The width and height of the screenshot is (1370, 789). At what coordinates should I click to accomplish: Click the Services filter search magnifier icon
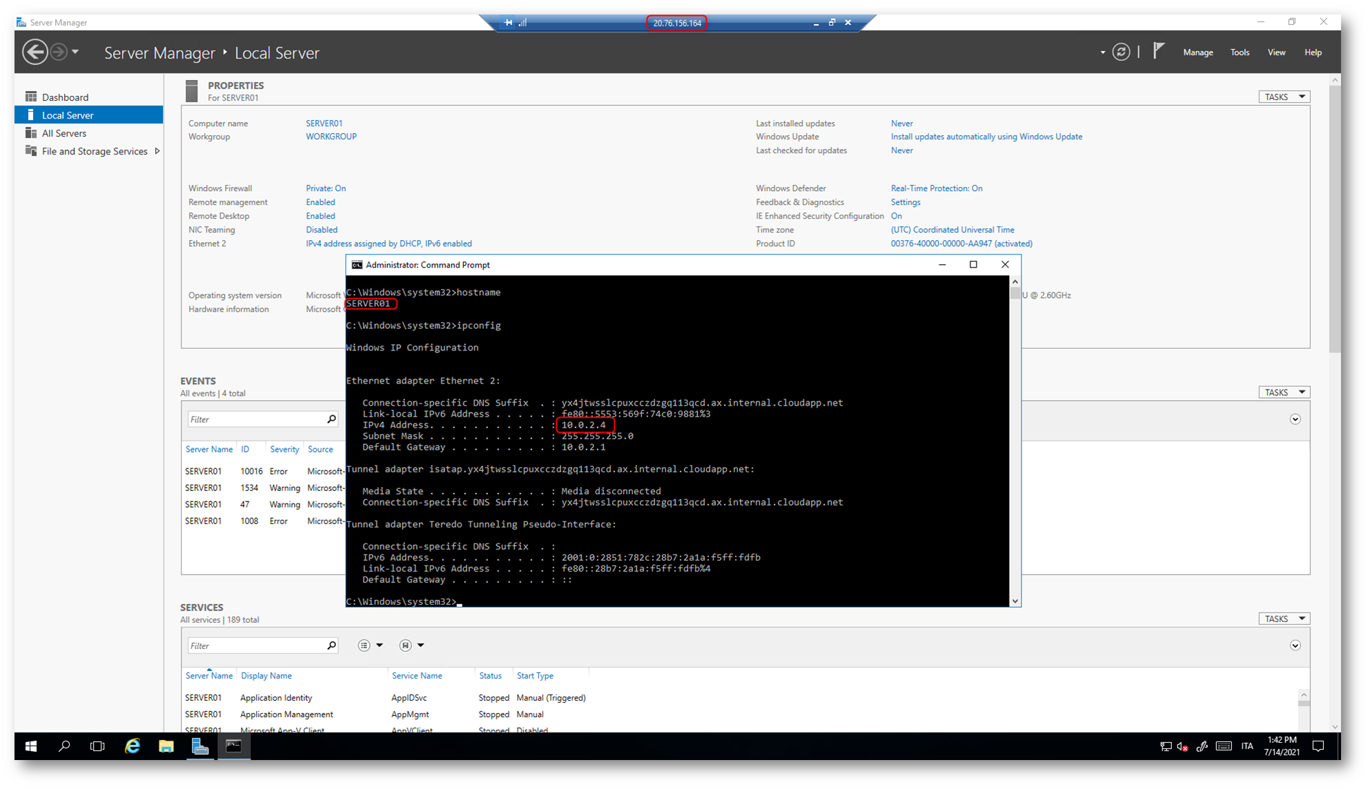(331, 645)
